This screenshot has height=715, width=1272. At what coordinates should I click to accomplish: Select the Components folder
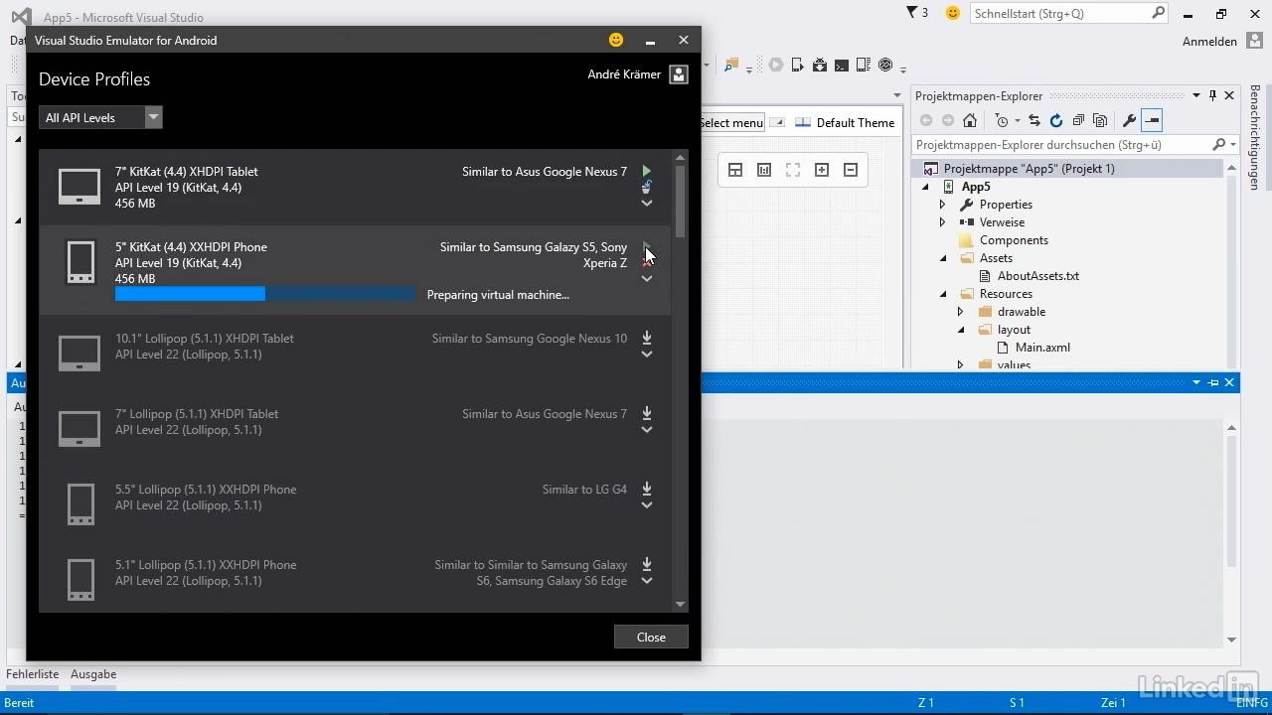(1014, 240)
